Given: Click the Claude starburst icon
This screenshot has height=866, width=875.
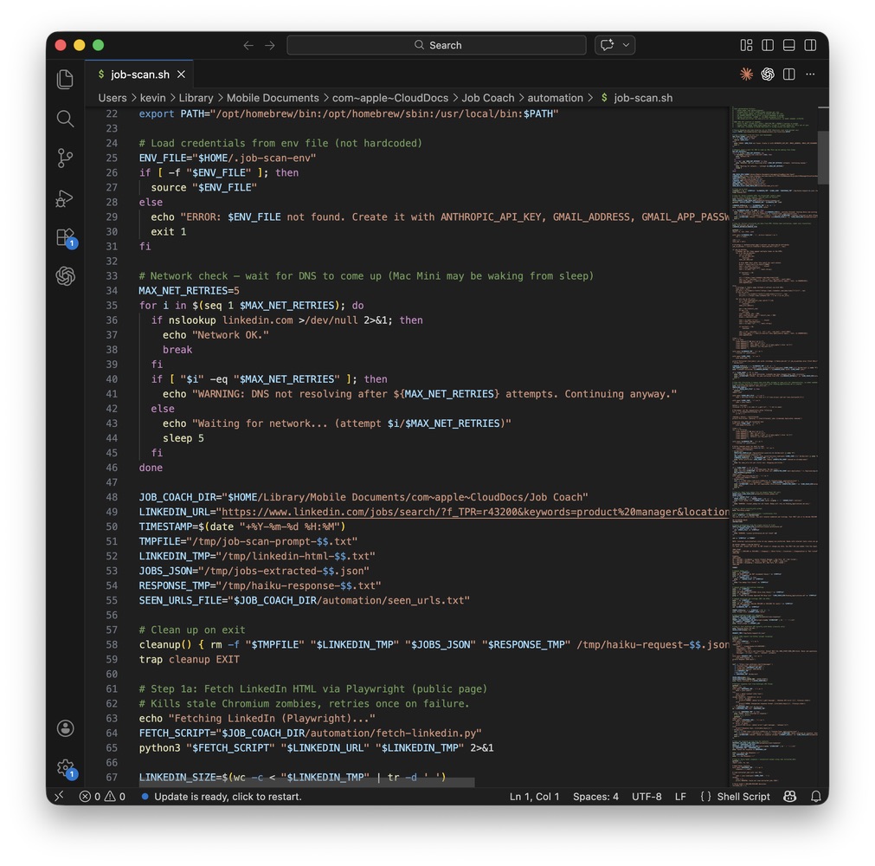Looking at the screenshot, I should point(746,74).
